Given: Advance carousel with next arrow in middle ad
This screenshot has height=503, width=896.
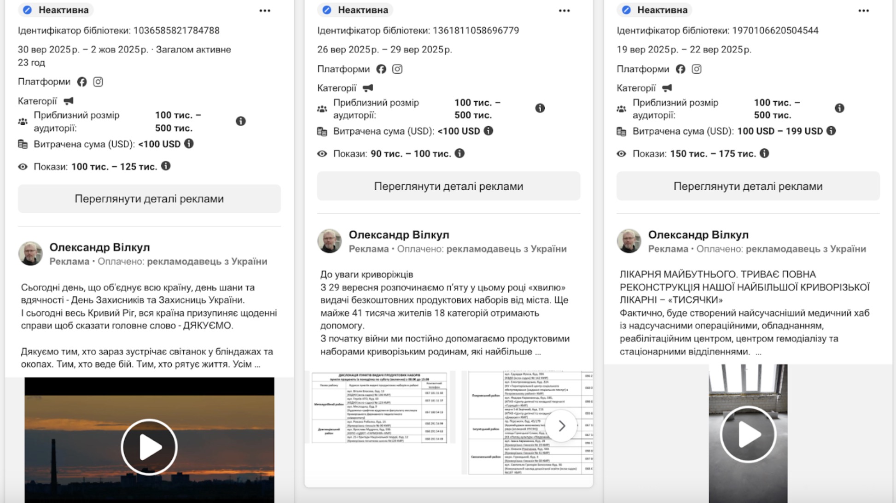Looking at the screenshot, I should pyautogui.click(x=561, y=426).
